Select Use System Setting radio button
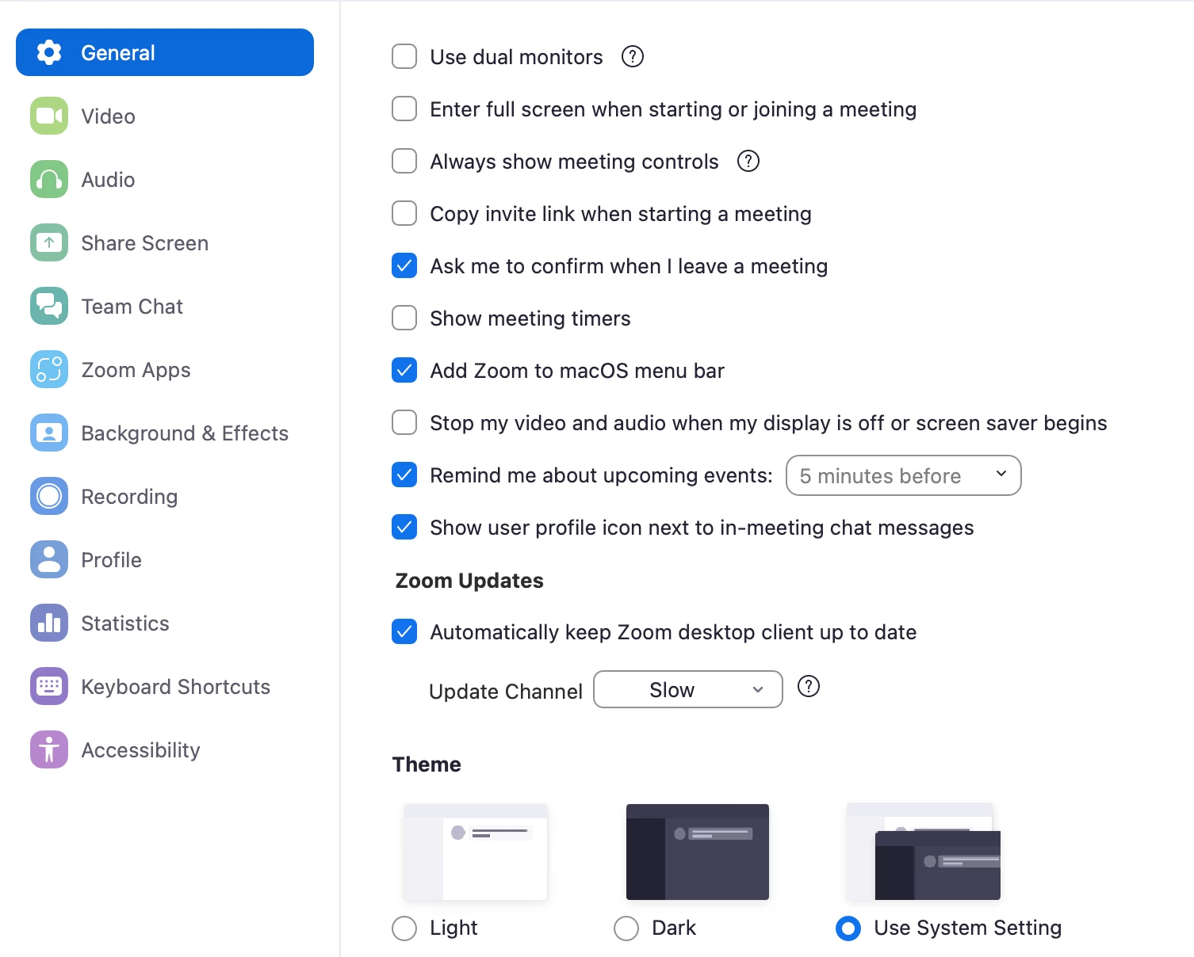The height and width of the screenshot is (957, 1194). 848,928
